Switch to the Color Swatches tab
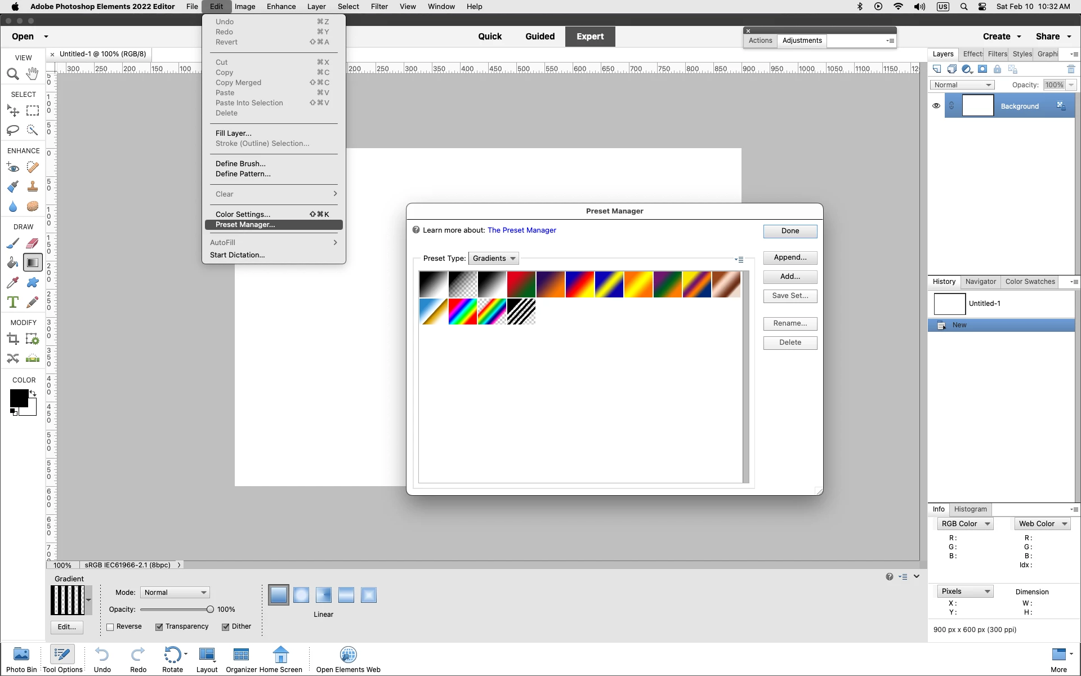This screenshot has height=676, width=1081. coord(1030,282)
